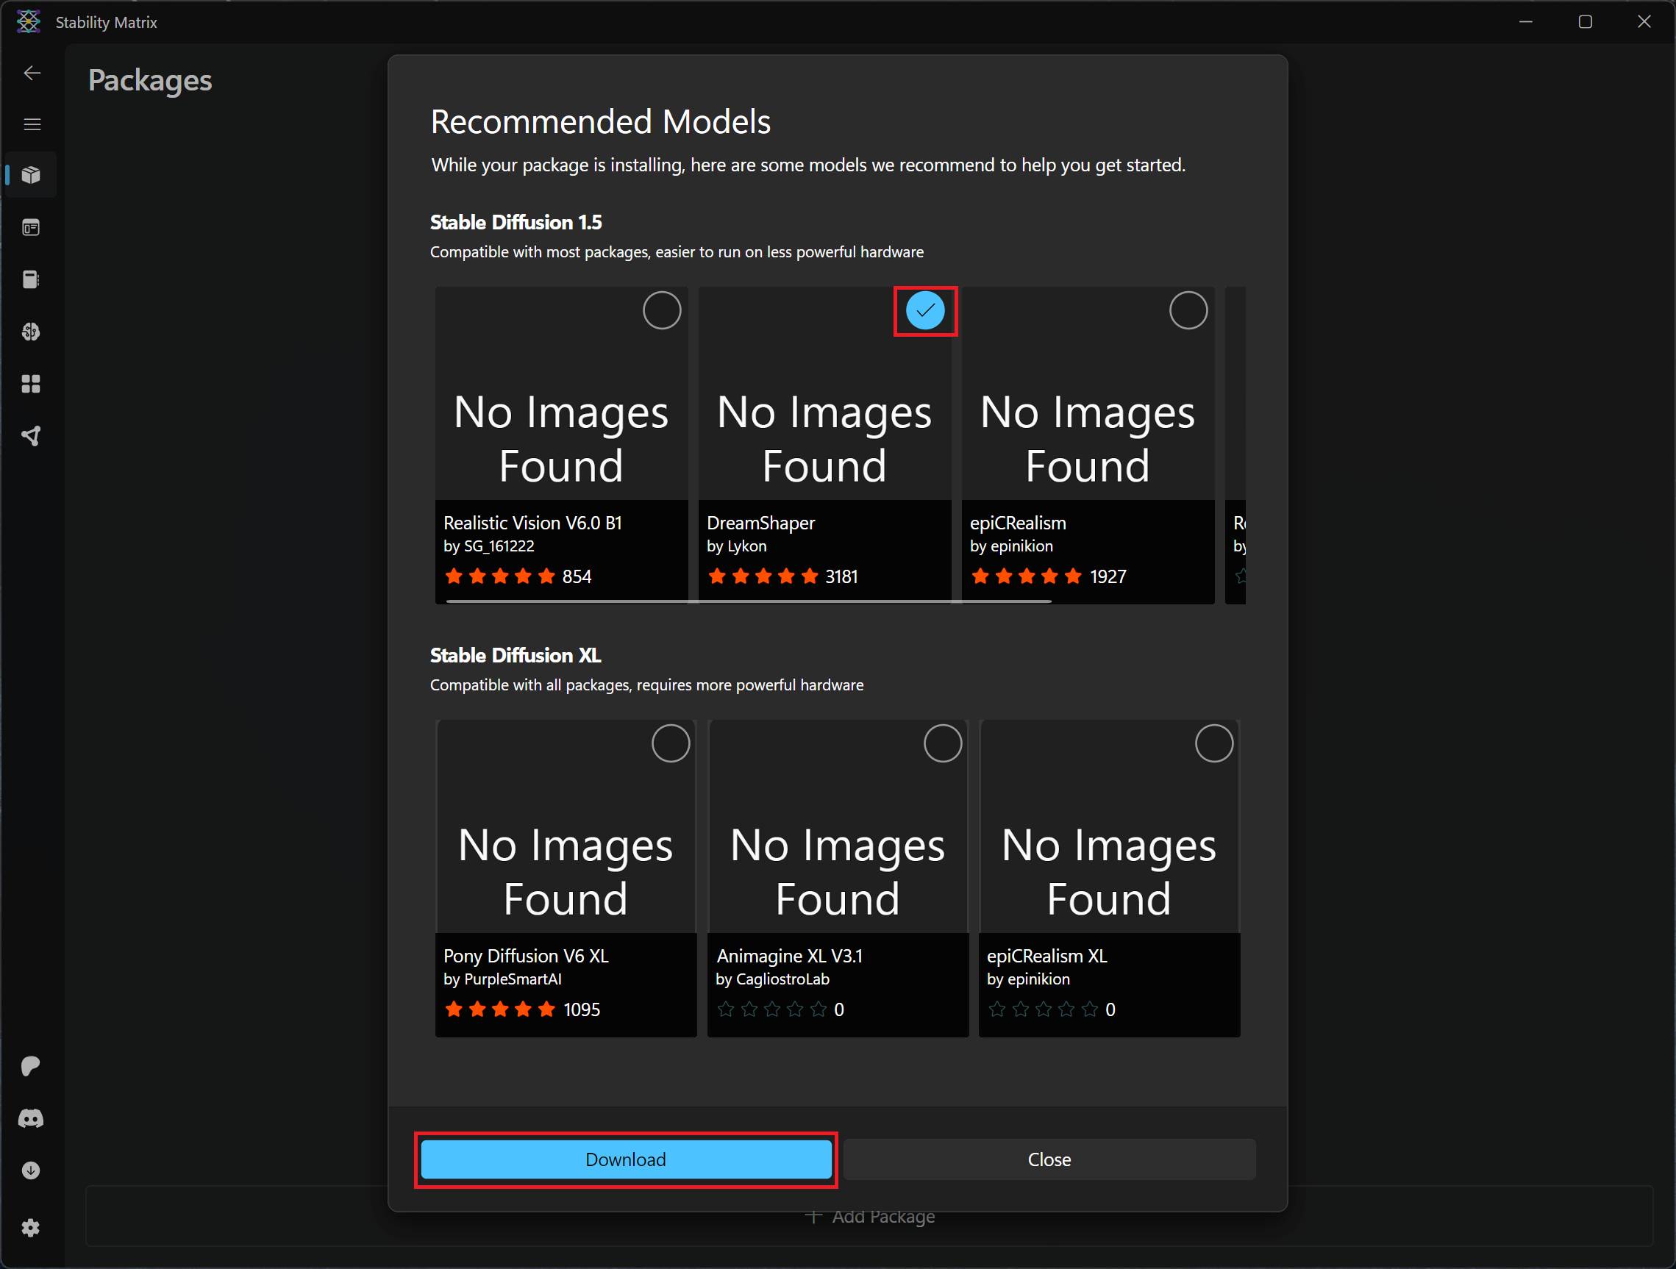
Task: Click the horizontal scrollbar under SD 1.5 models
Action: tap(749, 601)
